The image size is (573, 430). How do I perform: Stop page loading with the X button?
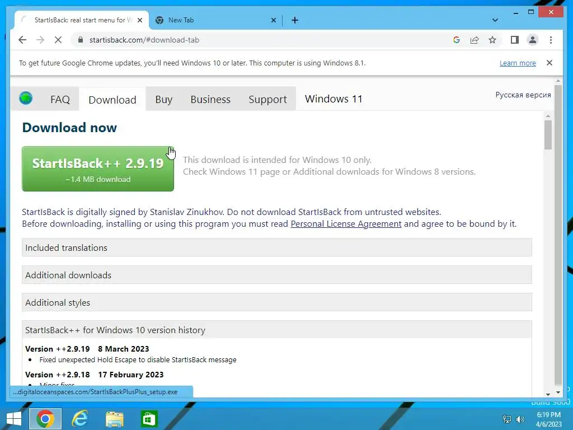coord(58,40)
